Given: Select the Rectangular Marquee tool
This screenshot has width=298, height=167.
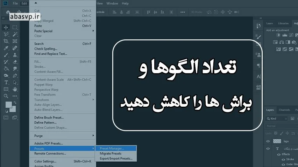Looking at the screenshot, I should 15,28.
